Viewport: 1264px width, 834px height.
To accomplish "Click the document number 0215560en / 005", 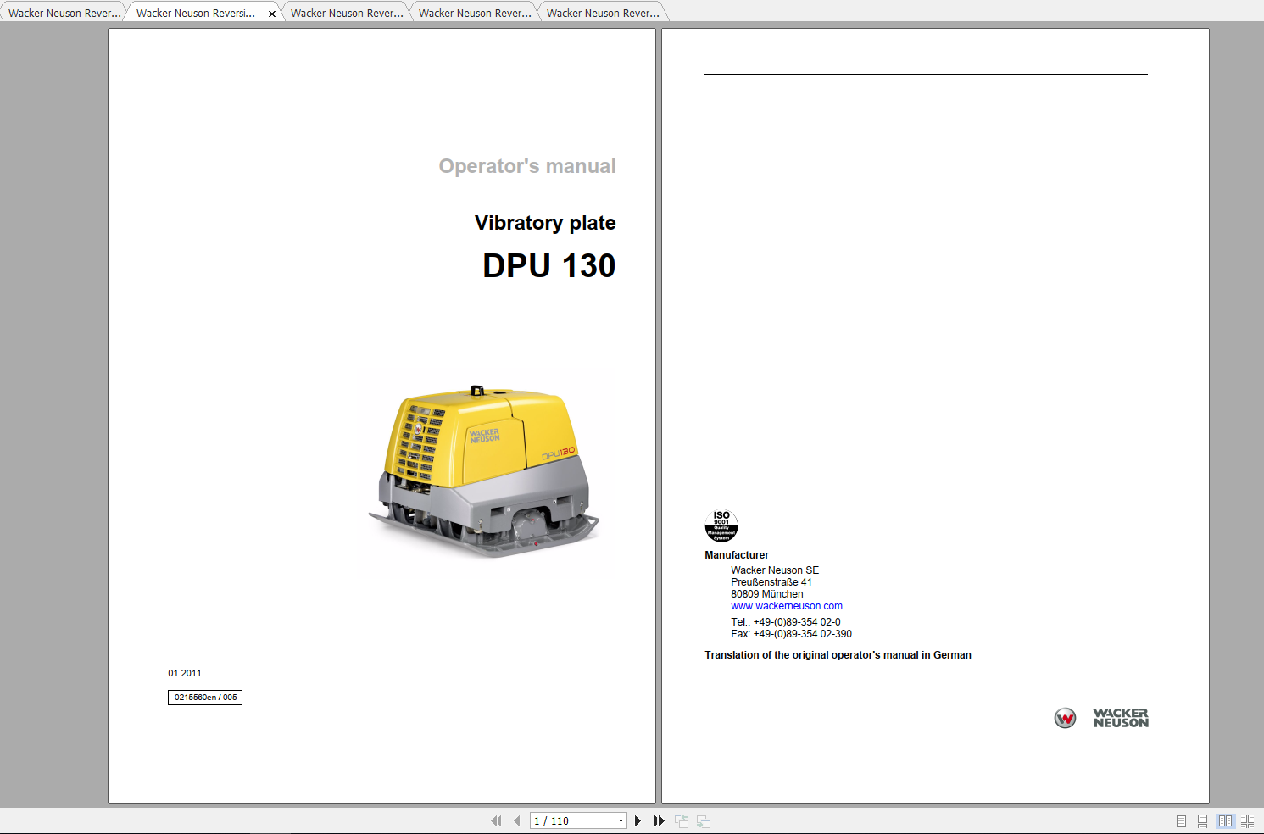I will (x=205, y=698).
